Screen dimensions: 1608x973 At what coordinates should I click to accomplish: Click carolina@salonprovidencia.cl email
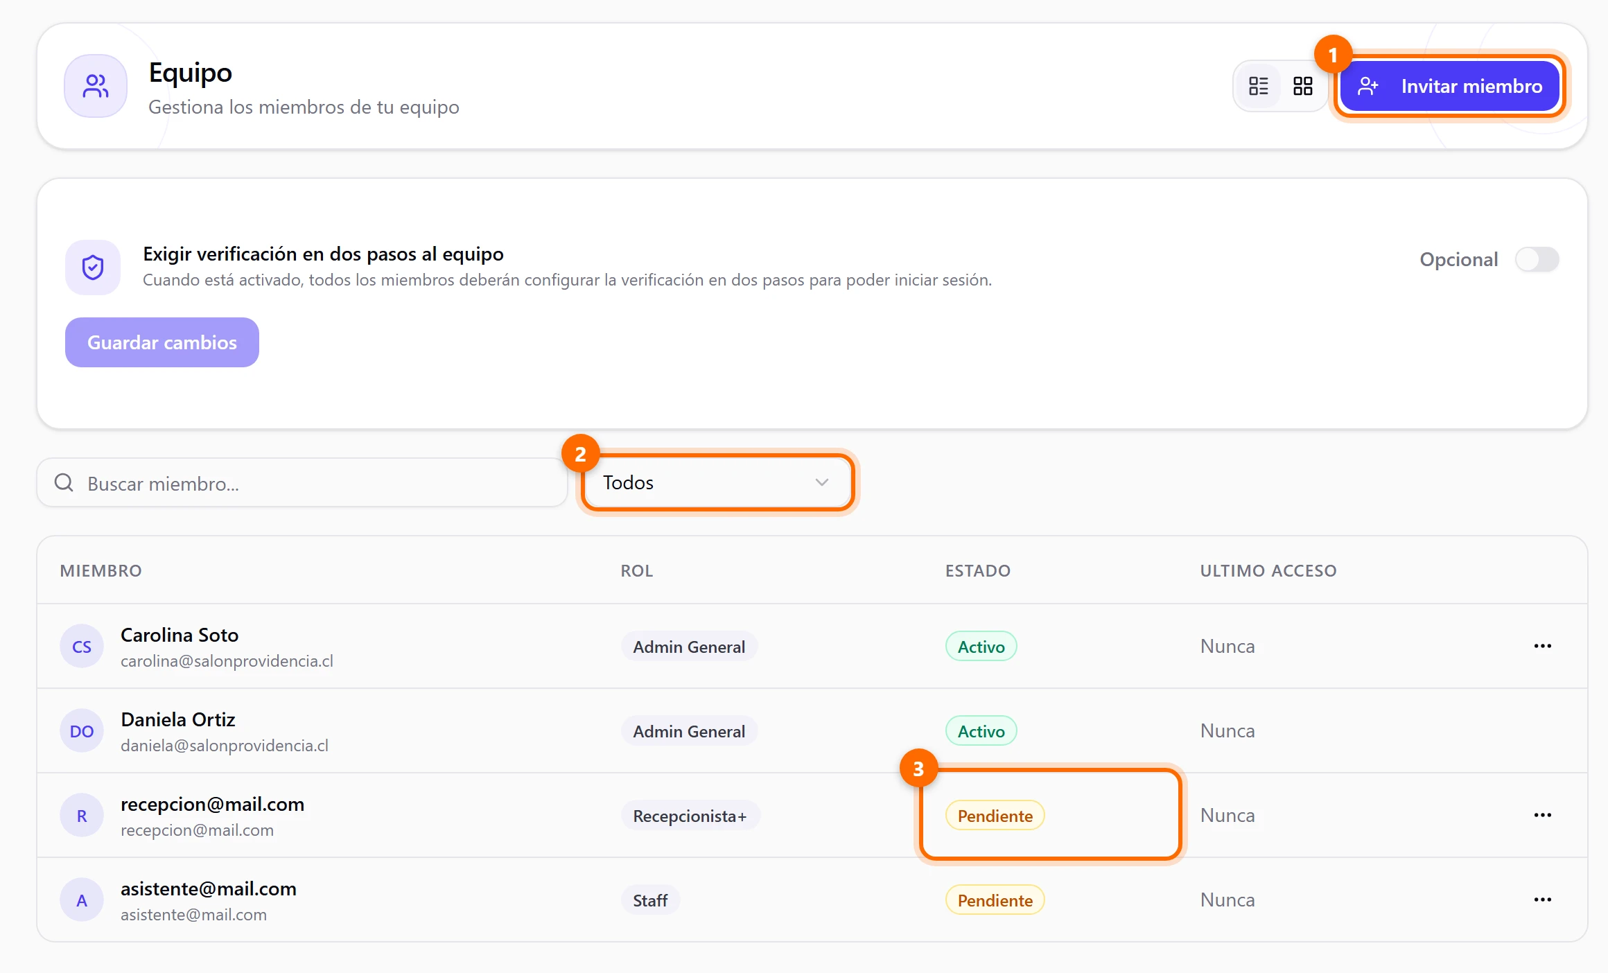(x=227, y=661)
